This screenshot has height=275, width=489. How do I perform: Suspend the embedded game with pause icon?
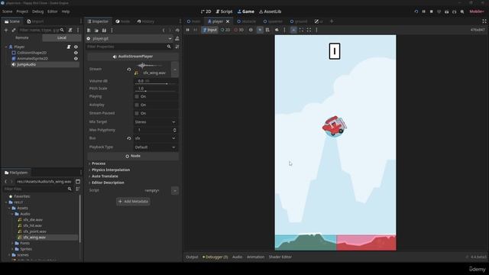188,30
